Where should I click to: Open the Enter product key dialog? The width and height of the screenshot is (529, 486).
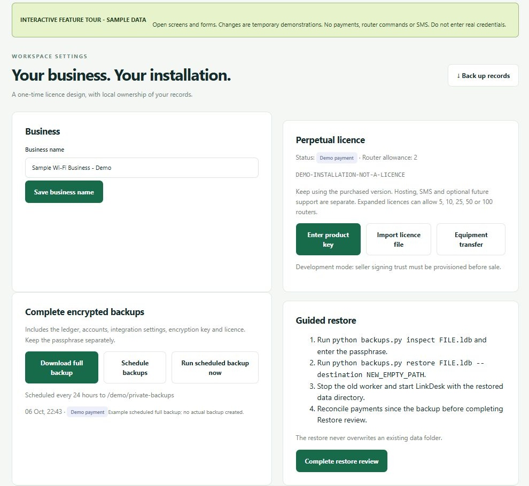coord(328,239)
